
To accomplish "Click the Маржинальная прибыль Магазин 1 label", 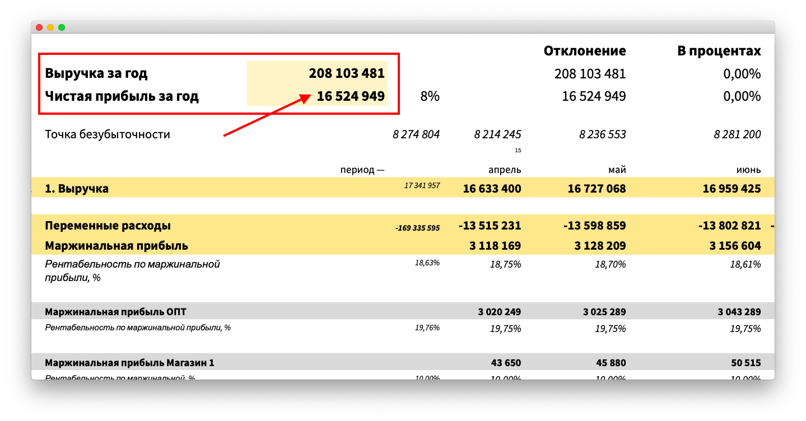I will pos(129,363).
